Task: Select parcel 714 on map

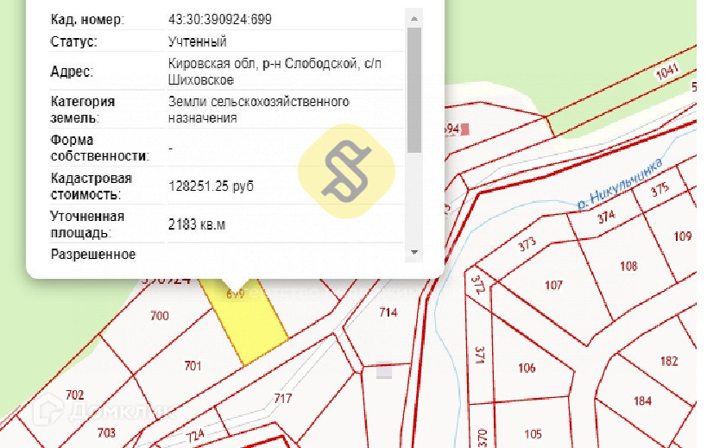Action: click(x=388, y=312)
